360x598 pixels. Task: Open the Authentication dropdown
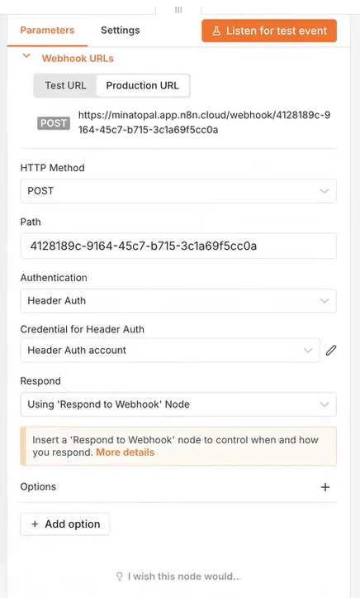pos(178,300)
